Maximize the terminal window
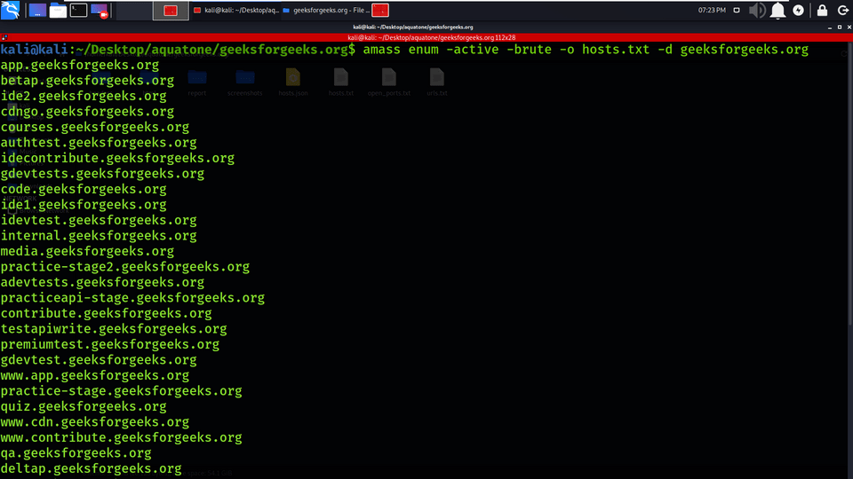The image size is (853, 479). [x=840, y=27]
